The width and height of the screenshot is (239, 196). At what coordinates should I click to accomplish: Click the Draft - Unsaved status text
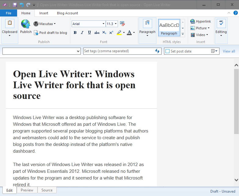click(223, 191)
